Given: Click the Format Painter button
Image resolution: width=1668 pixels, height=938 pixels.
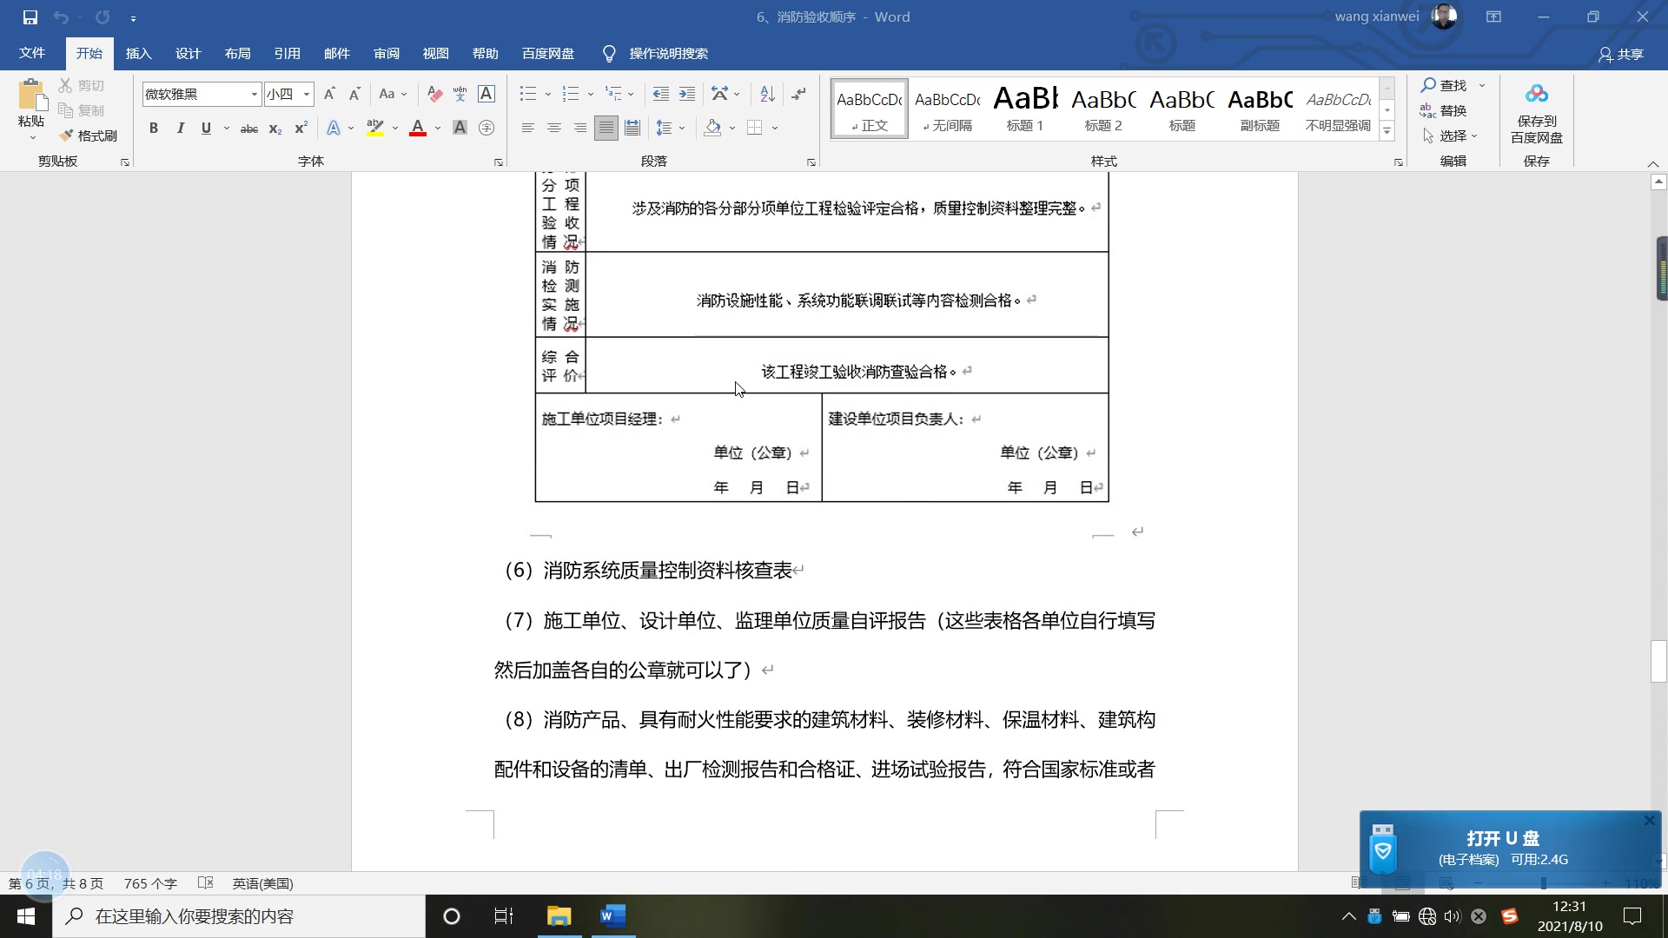Looking at the screenshot, I should coord(88,135).
